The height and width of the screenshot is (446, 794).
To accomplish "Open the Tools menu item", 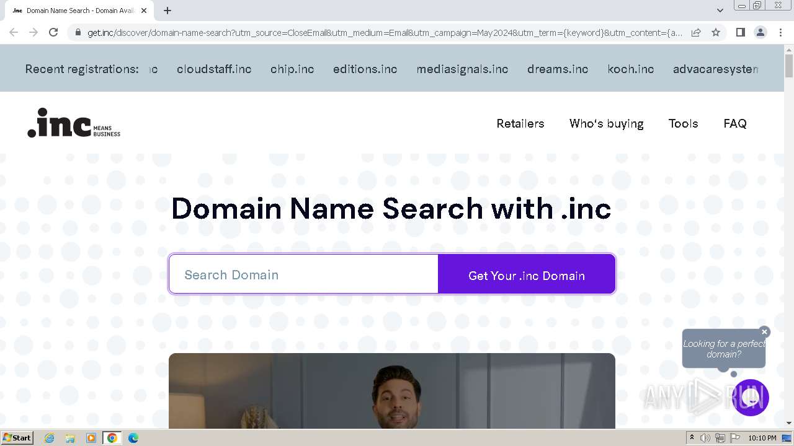I will click(x=683, y=123).
